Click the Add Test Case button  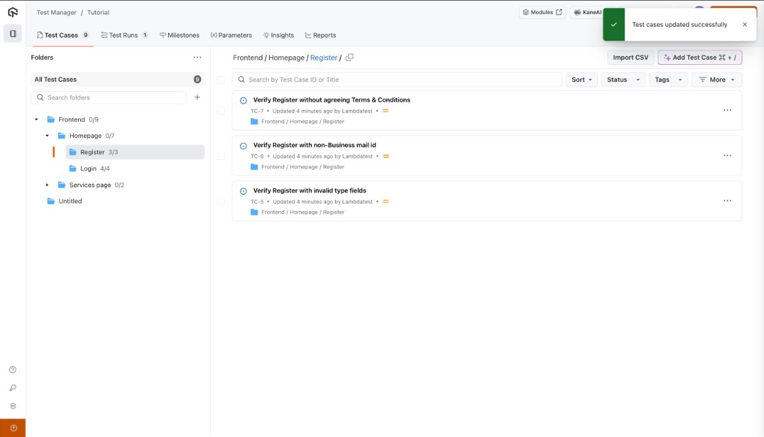pos(700,57)
